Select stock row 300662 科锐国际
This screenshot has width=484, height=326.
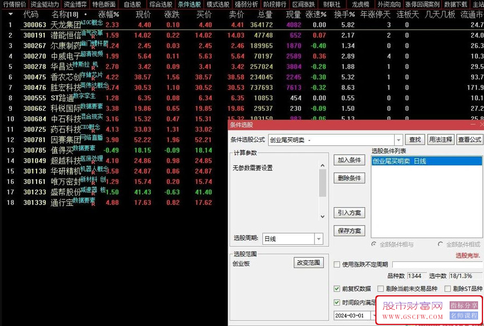242,109
